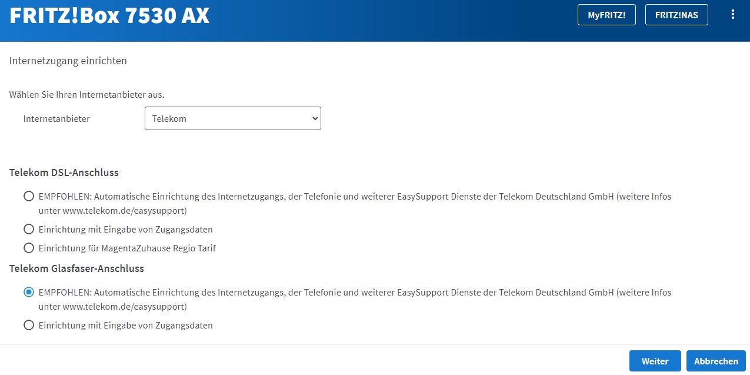Select Glasfaser automatic EasySupport setup option
This screenshot has height=375, width=750.
tap(28, 292)
